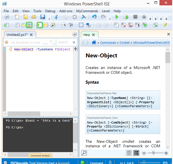Increase help zoom with plus button
This screenshot has height=164, width=173.
point(166,153)
